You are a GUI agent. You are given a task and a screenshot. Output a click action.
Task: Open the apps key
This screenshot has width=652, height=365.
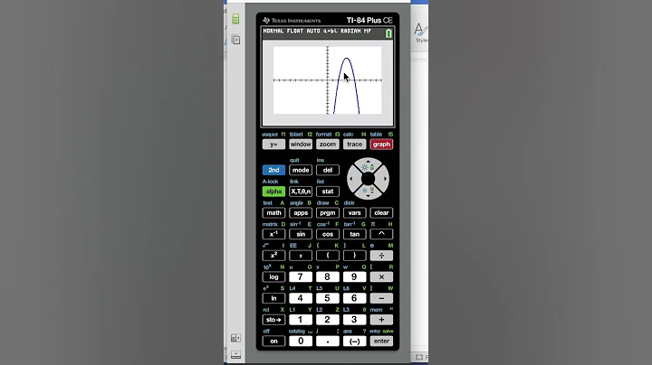point(301,213)
